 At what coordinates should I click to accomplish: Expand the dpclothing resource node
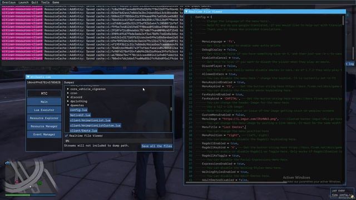click(x=68, y=101)
